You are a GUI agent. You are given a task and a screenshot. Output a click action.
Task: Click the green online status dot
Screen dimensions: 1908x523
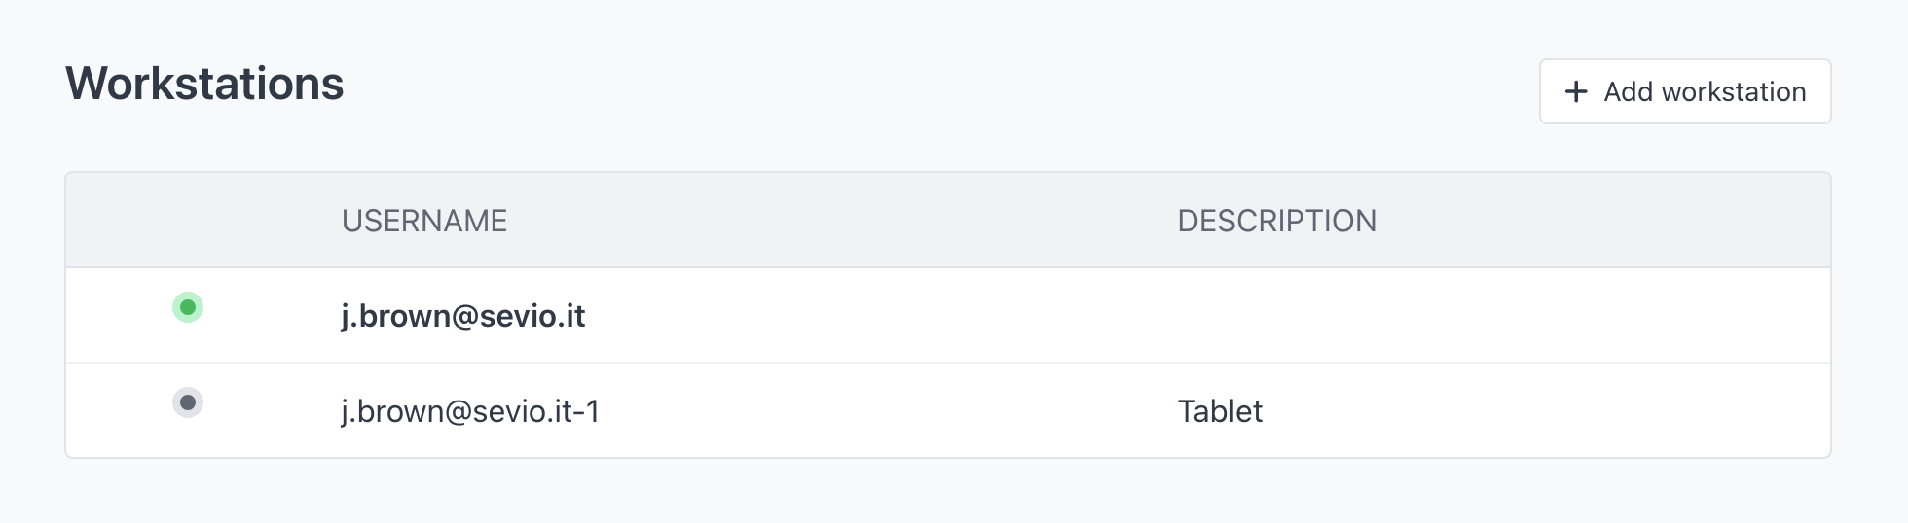188,307
